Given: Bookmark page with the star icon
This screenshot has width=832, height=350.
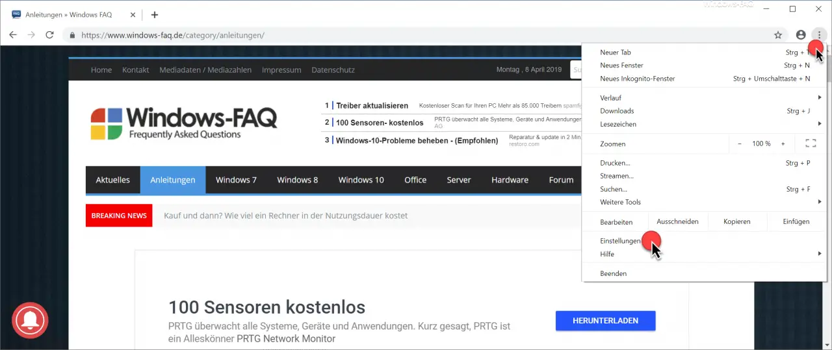Looking at the screenshot, I should pos(778,35).
